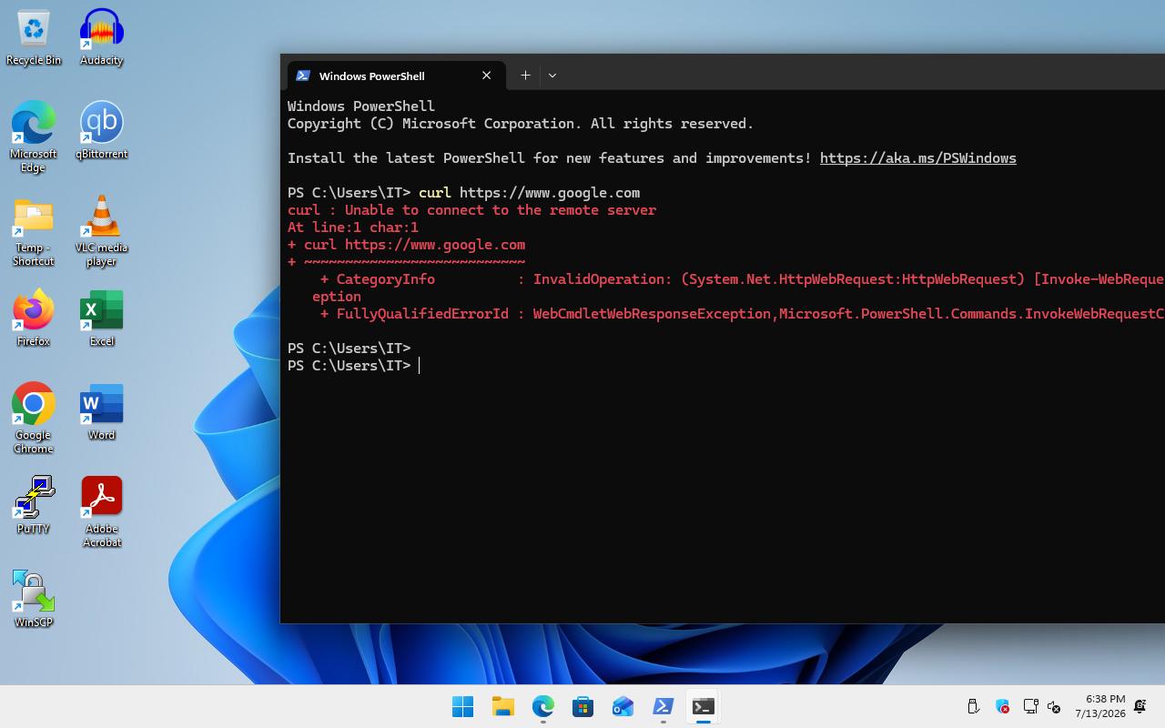1165x728 pixels.
Task: Click the 'FullyQualifiedErrorId' error text
Action: (422, 314)
